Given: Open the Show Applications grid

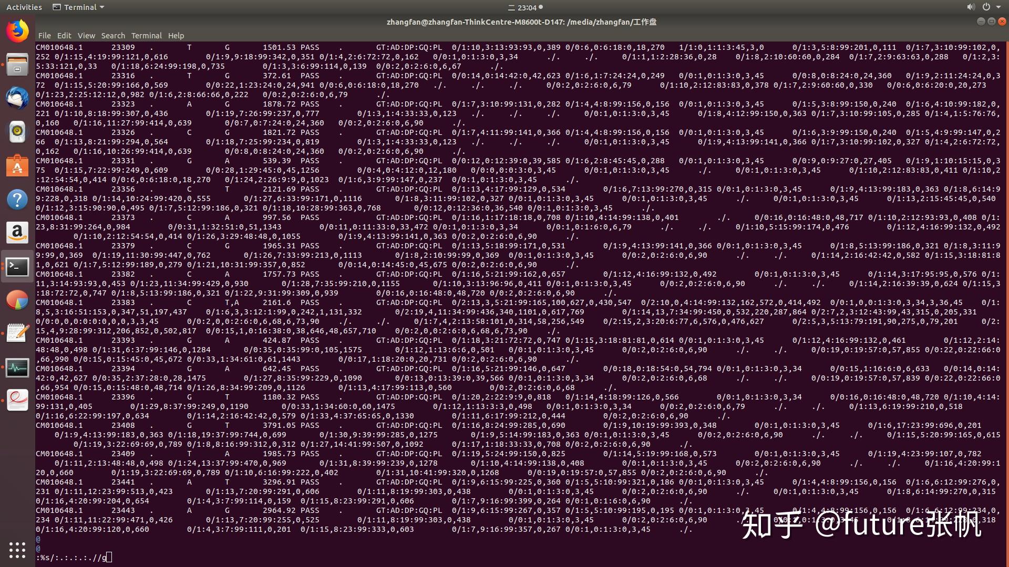Looking at the screenshot, I should click(x=17, y=550).
